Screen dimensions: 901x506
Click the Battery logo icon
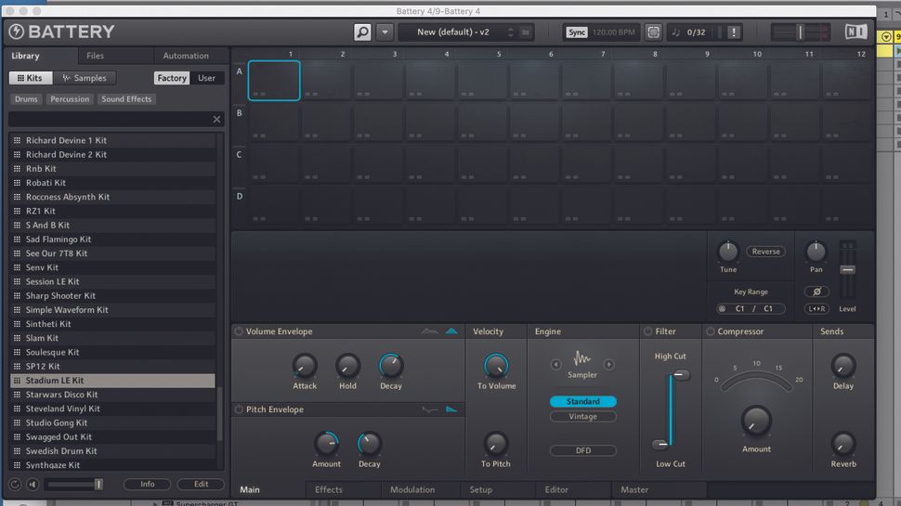[x=16, y=32]
